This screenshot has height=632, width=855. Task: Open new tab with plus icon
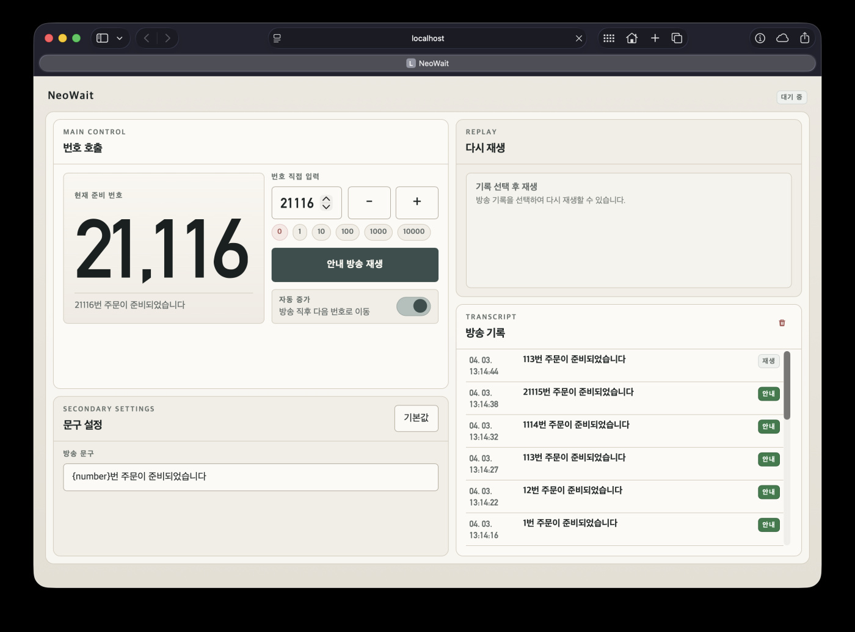coord(655,38)
